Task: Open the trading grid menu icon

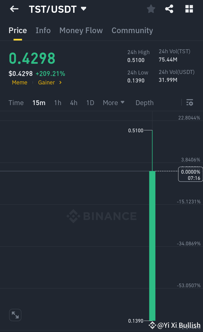Action: (x=189, y=9)
